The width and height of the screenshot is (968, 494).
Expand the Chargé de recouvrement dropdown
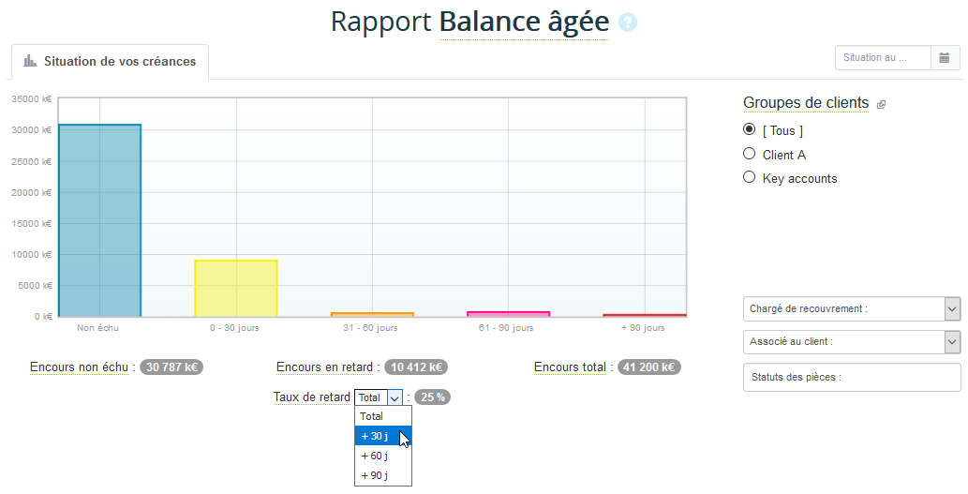[x=952, y=308]
